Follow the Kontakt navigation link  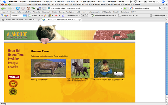pyautogui.click(x=13, y=67)
